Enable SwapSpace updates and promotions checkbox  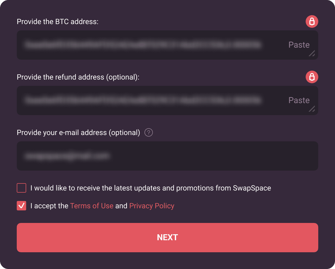pyautogui.click(x=21, y=188)
